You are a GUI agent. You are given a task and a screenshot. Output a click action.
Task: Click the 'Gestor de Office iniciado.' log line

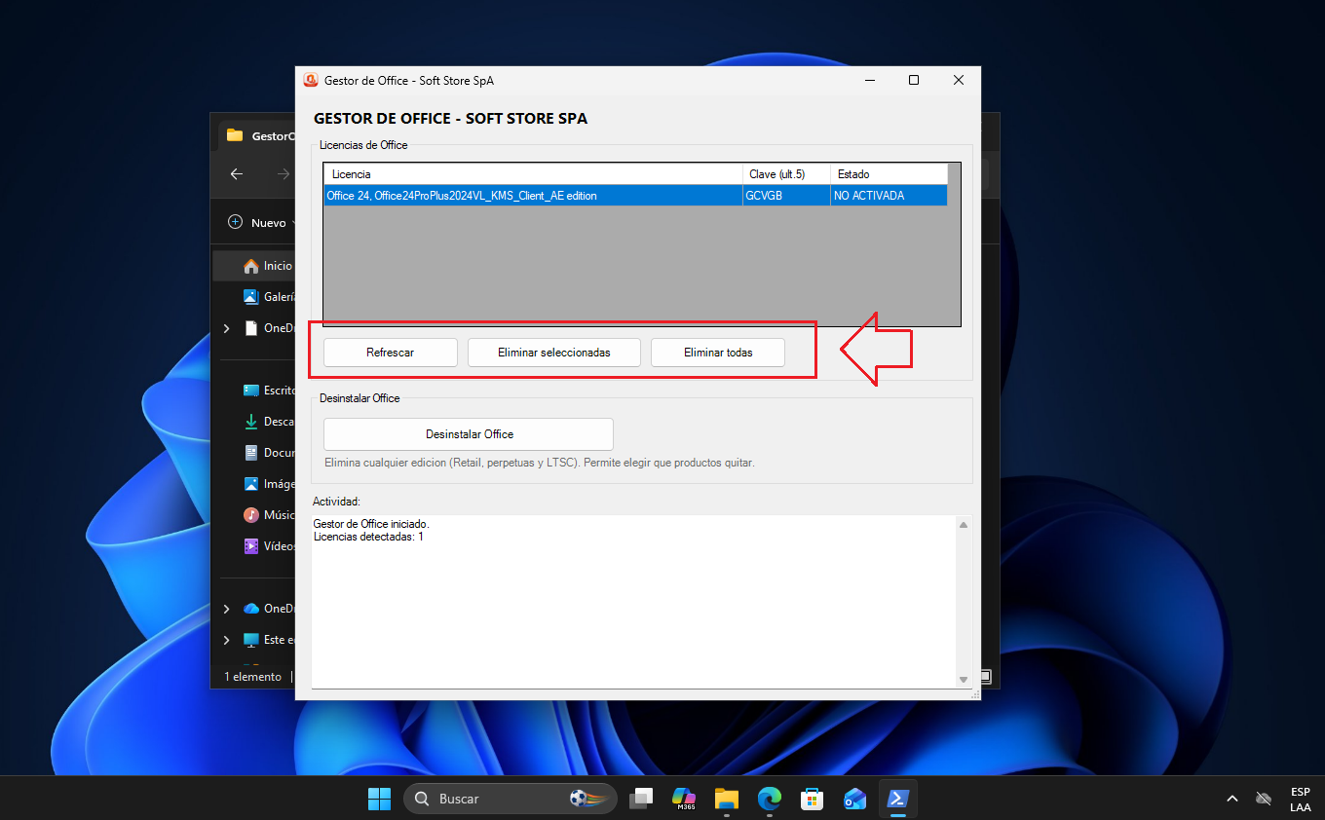pos(371,524)
